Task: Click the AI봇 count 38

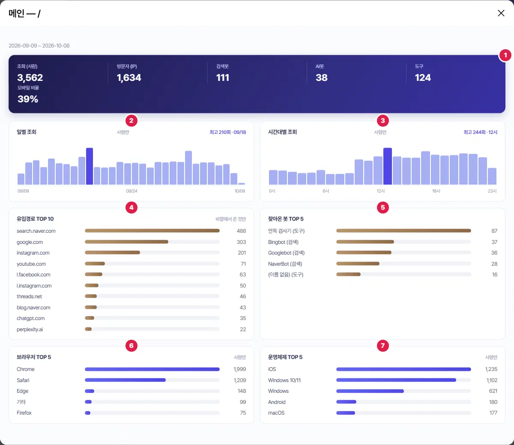Action: click(x=322, y=77)
